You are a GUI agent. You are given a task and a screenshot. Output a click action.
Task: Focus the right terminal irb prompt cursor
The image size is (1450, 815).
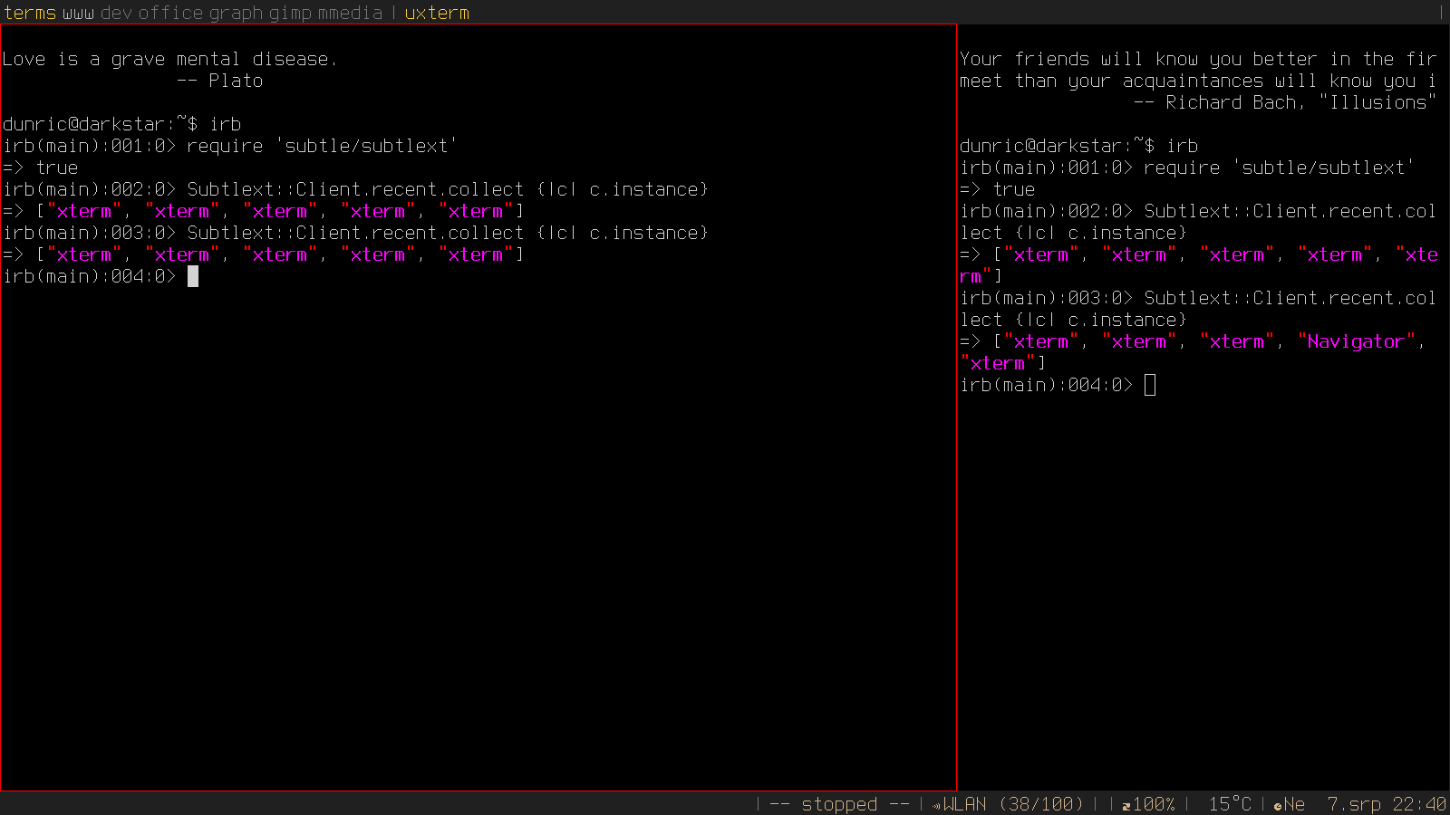click(x=1150, y=385)
